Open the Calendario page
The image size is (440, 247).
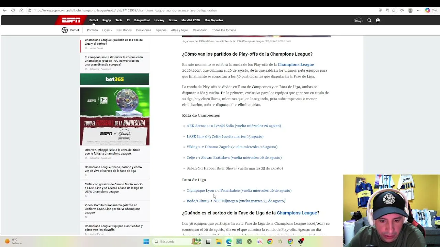[x=200, y=30]
